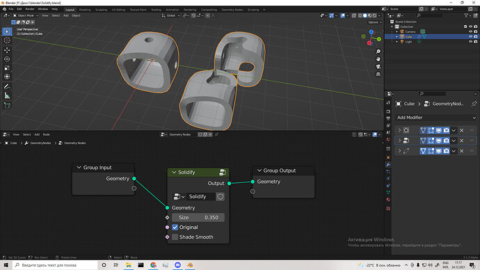Click the pan view hand icon

tap(378, 58)
